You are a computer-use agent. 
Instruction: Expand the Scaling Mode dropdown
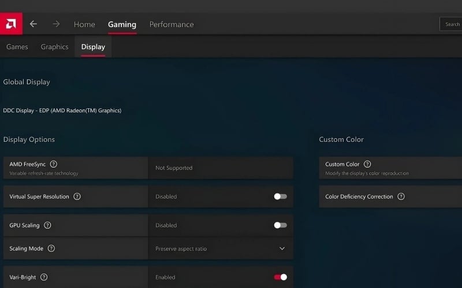point(282,249)
